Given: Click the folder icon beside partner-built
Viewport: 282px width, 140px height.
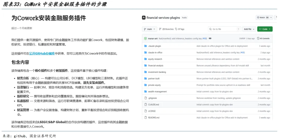Looking at the screenshot, I should (145, 78).
